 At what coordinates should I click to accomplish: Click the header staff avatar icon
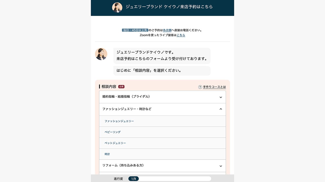pyautogui.click(x=117, y=8)
